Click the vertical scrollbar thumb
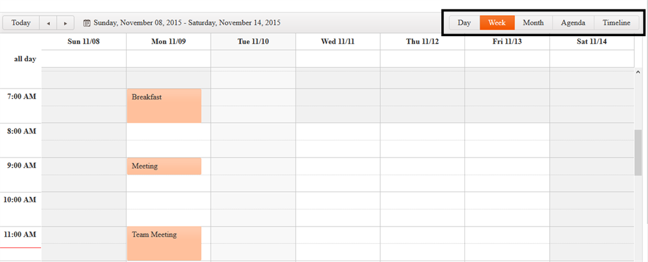 638,152
